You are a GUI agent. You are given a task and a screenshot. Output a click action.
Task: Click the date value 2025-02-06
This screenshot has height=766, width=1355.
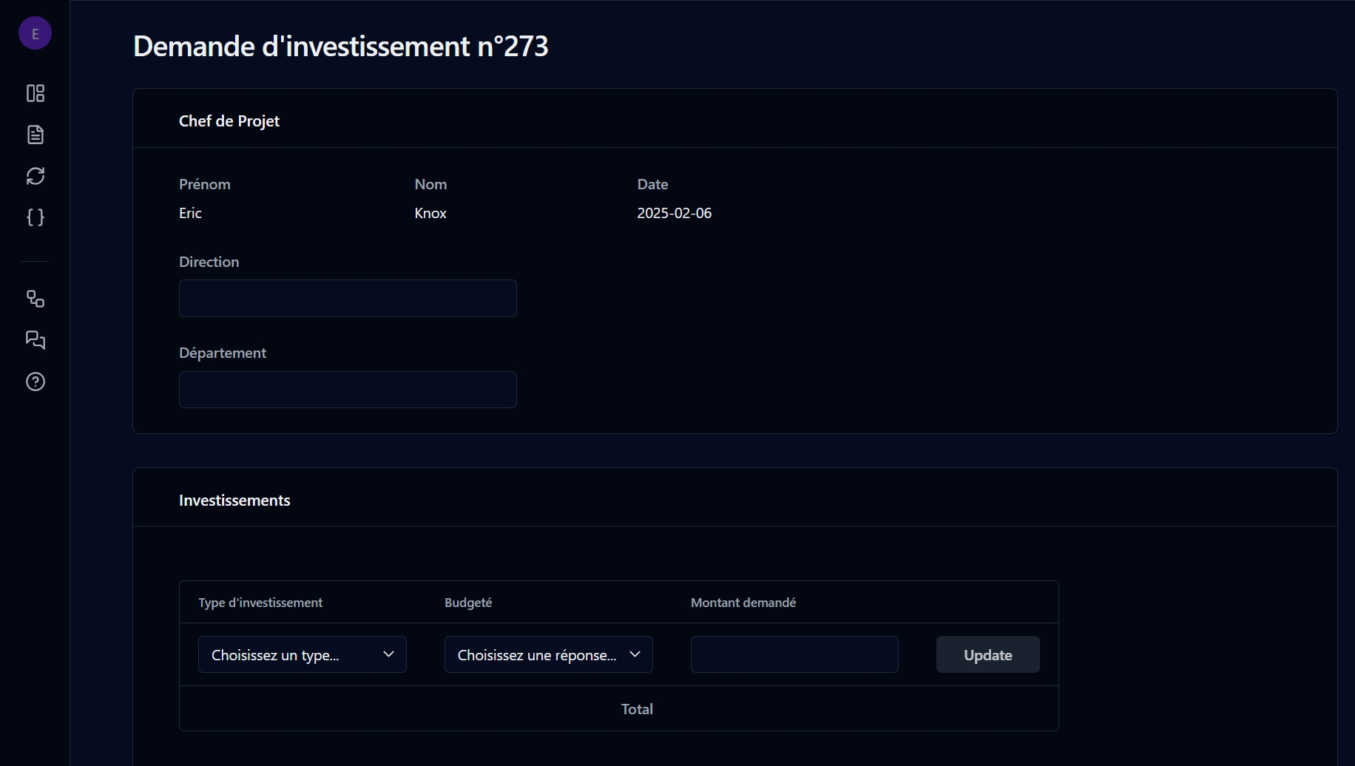coord(674,213)
